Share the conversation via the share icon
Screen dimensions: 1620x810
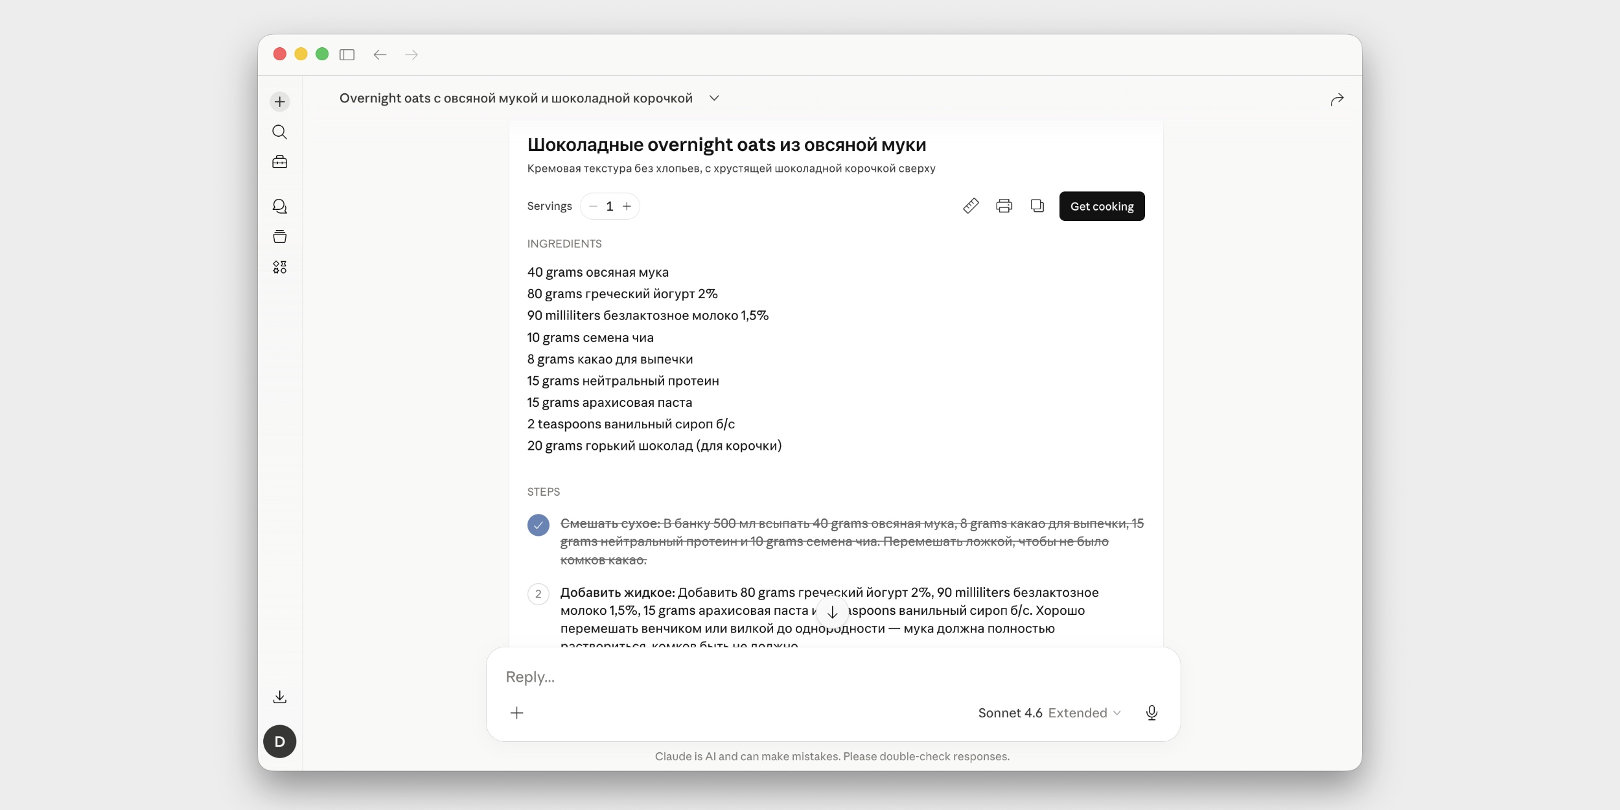pos(1336,98)
